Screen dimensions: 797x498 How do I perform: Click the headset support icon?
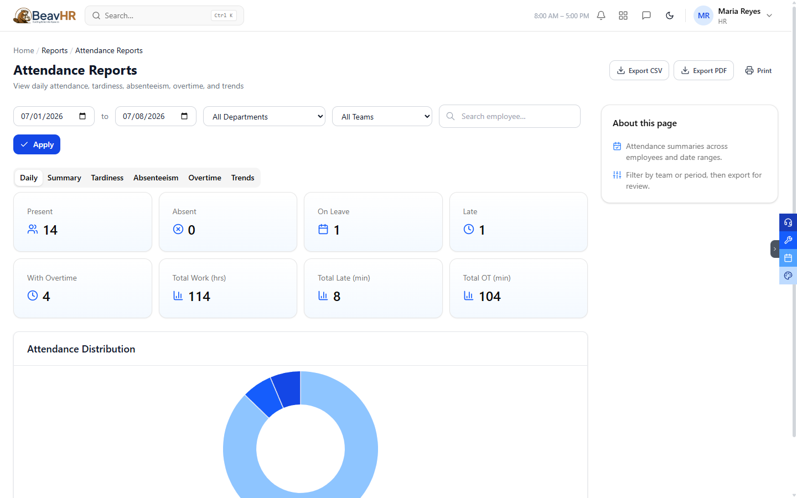point(788,222)
